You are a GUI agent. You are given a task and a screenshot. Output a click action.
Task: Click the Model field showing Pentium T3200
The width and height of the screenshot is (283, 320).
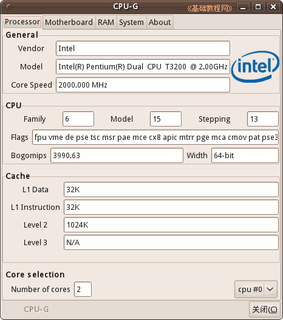143,67
